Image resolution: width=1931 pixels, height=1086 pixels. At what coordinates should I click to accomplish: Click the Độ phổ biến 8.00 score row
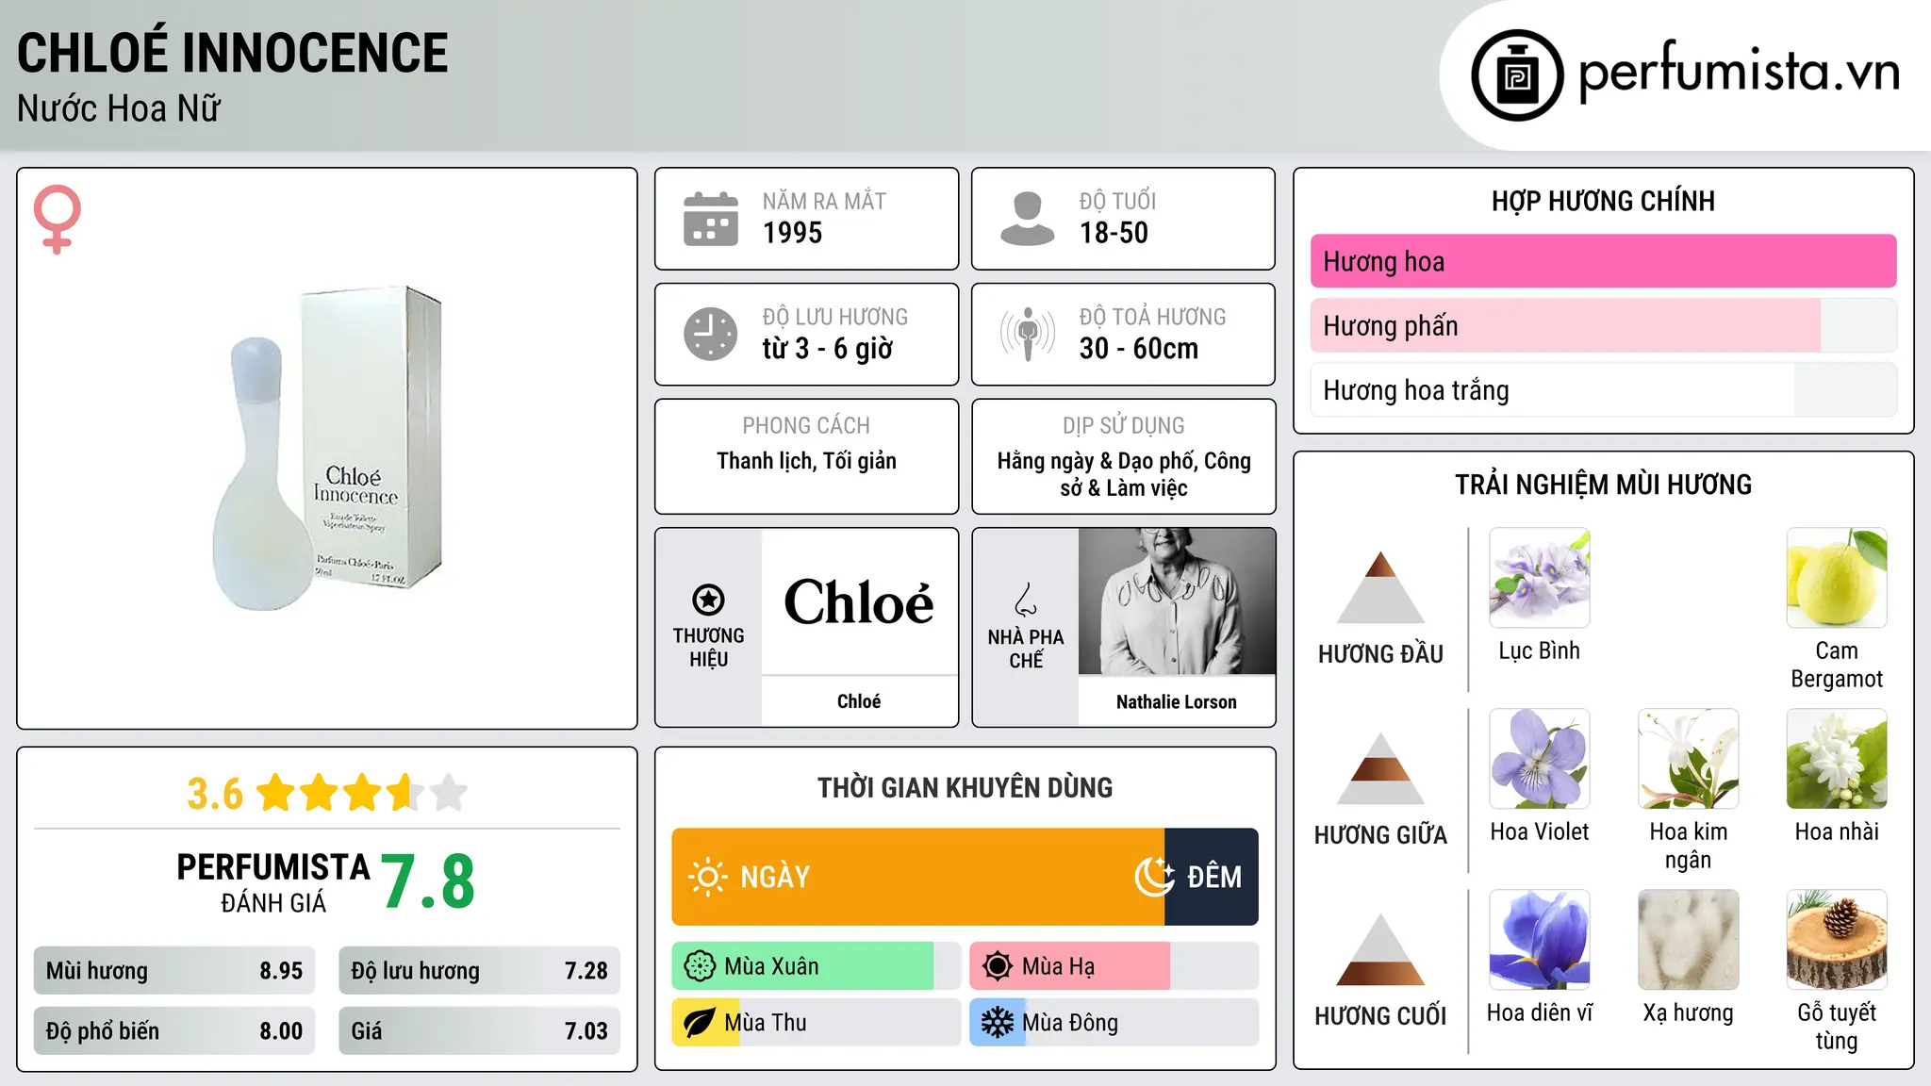tap(174, 1030)
